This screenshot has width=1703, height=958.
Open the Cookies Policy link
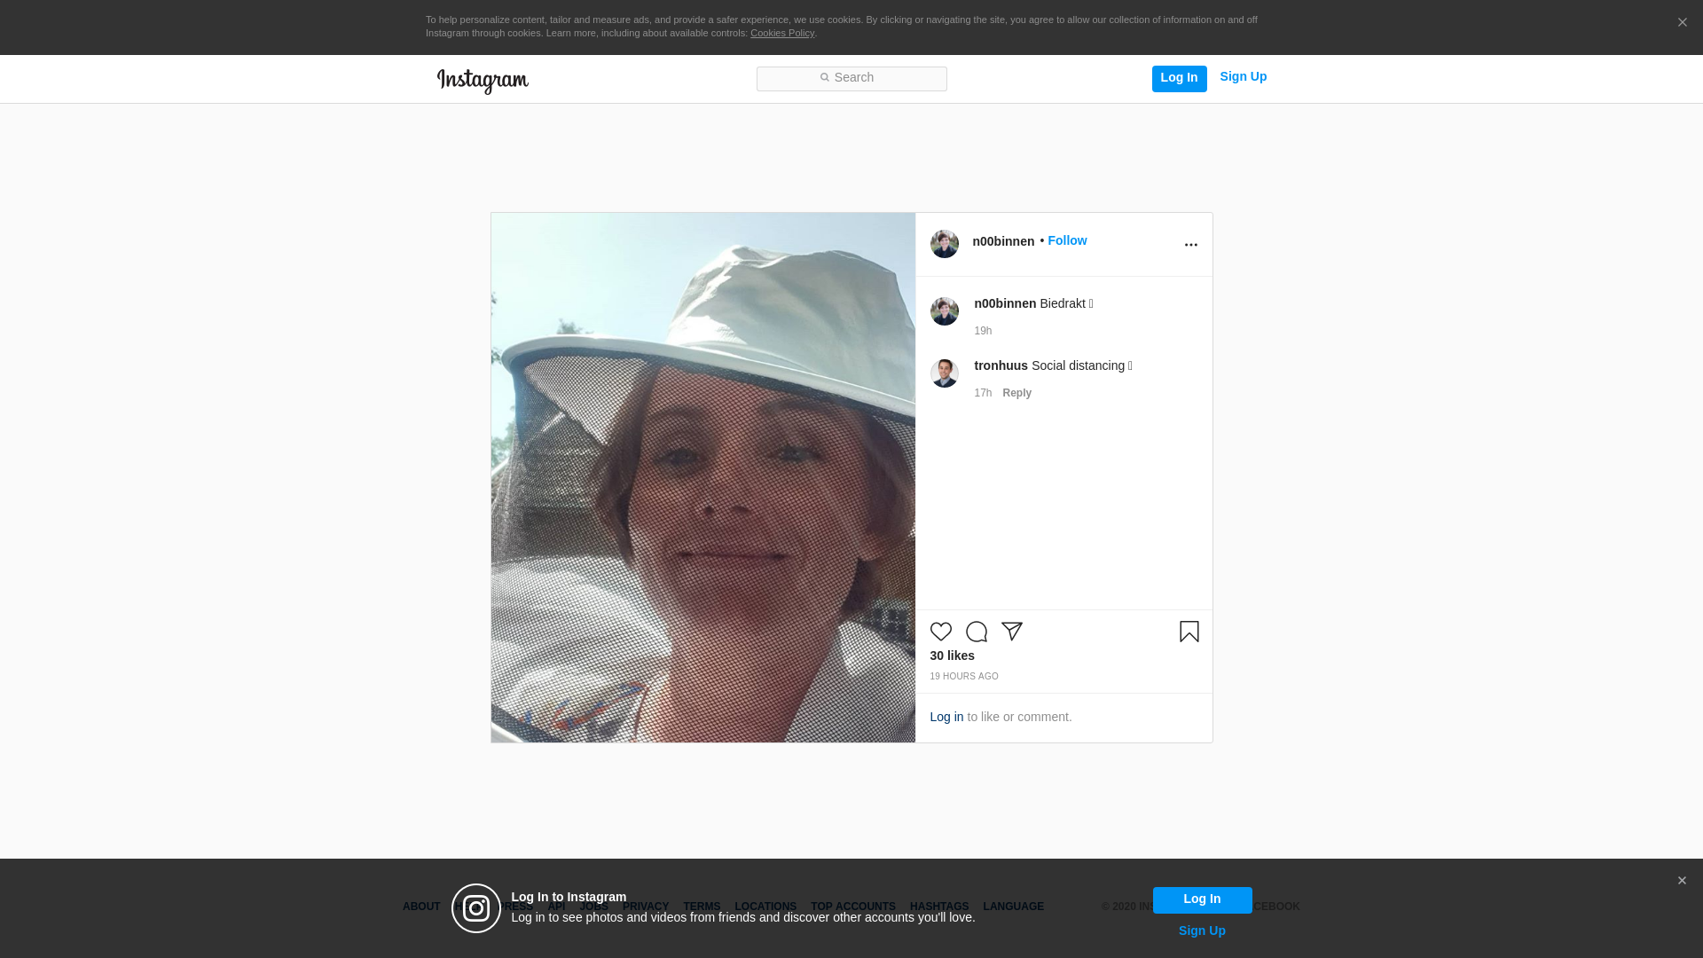(x=782, y=33)
